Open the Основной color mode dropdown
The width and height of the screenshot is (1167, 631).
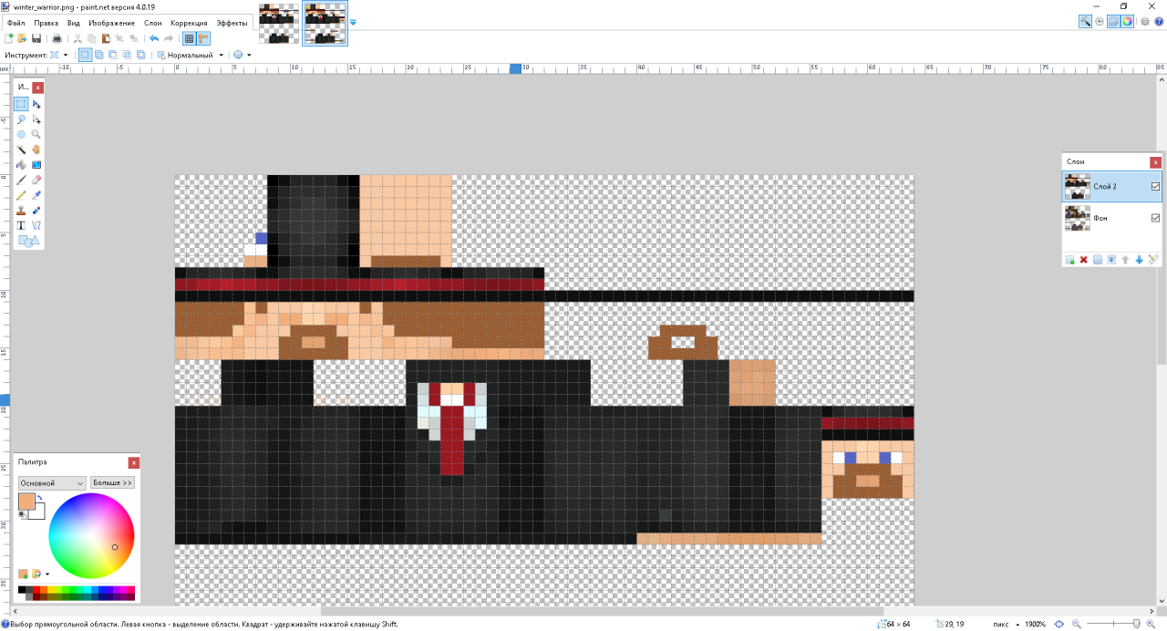coord(52,482)
